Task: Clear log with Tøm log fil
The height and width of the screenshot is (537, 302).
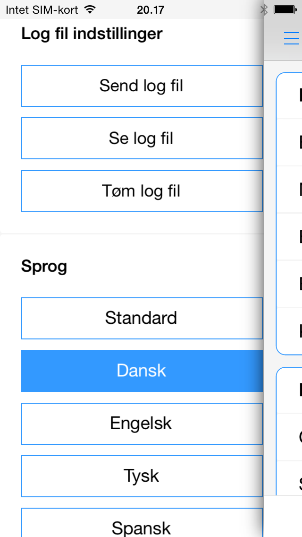Action: click(x=142, y=191)
